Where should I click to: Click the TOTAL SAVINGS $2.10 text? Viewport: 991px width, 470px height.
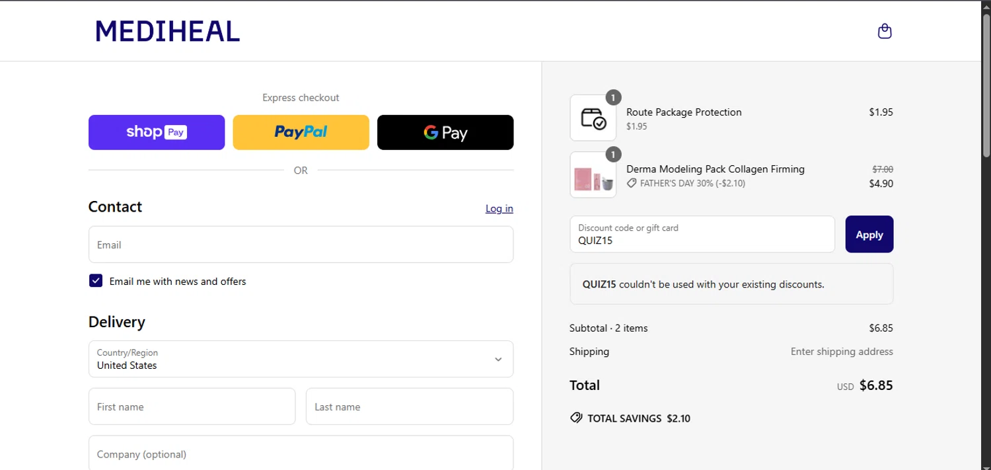pos(639,418)
